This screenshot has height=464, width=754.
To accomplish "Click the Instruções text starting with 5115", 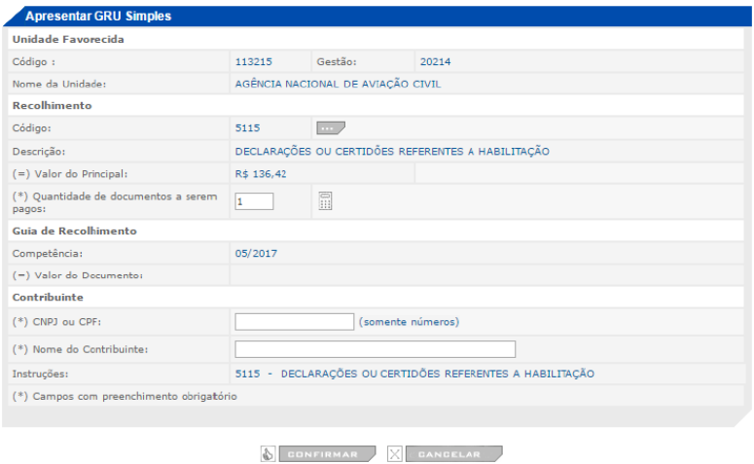I will click(x=414, y=374).
